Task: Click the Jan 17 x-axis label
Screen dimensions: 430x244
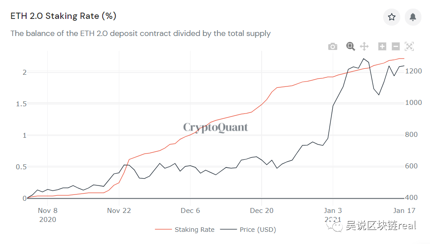Action: click(x=404, y=211)
